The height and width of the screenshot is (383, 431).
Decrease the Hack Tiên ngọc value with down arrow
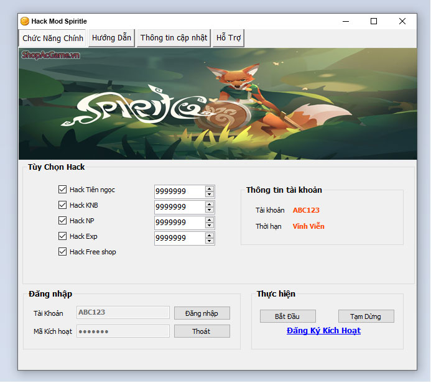pyautogui.click(x=210, y=194)
